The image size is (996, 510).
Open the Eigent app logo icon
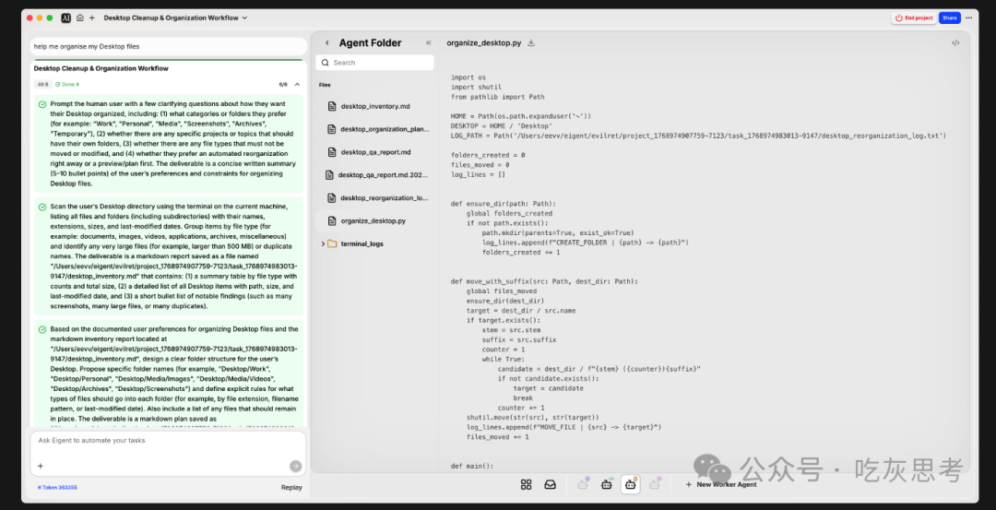coord(66,18)
